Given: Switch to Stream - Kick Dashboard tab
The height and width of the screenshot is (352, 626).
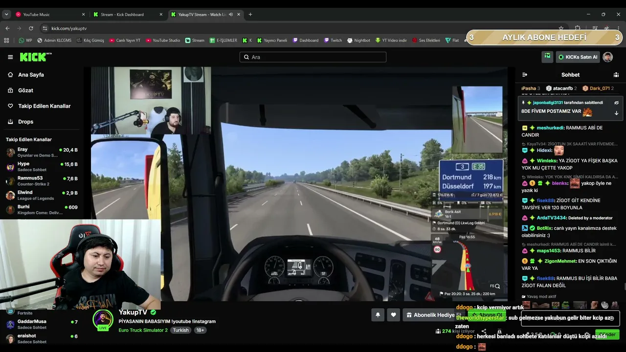Looking at the screenshot, I should pyautogui.click(x=127, y=15).
